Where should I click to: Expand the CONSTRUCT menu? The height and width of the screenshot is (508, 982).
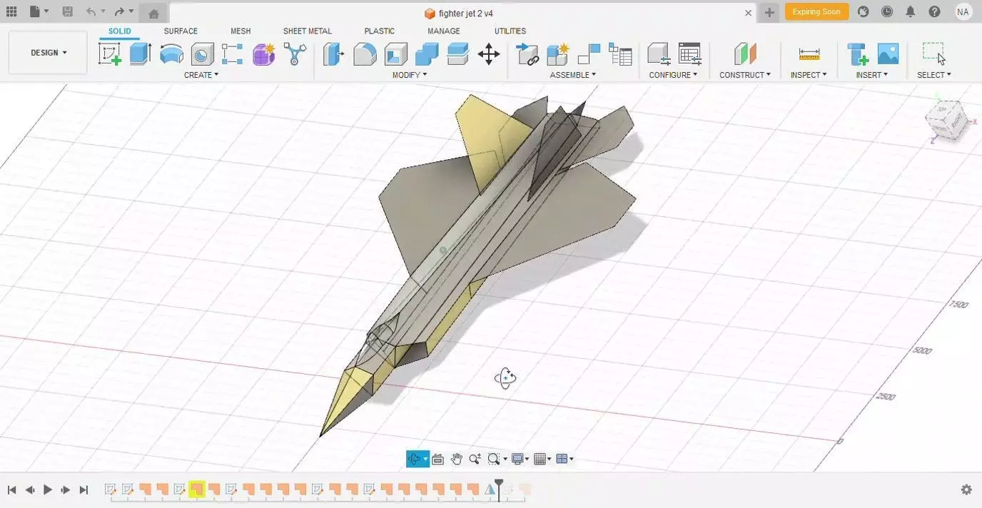[745, 75]
